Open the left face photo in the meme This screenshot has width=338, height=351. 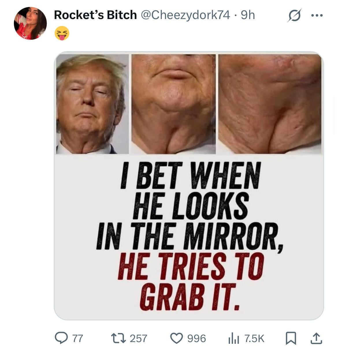(92, 104)
